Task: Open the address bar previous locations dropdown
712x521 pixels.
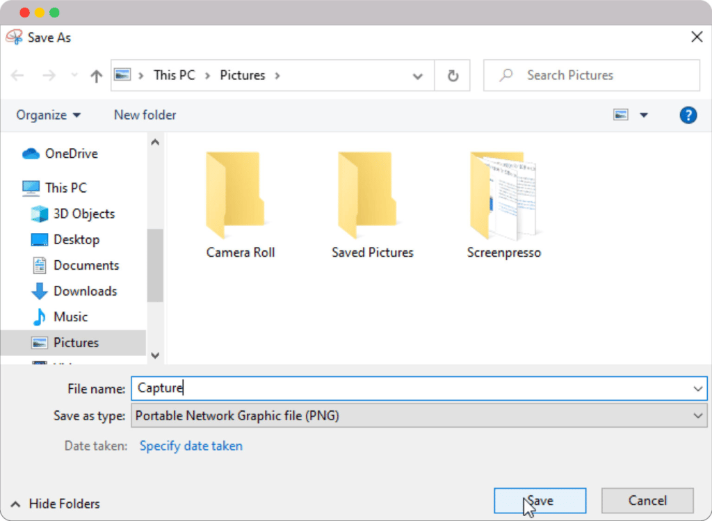Action: coord(418,76)
